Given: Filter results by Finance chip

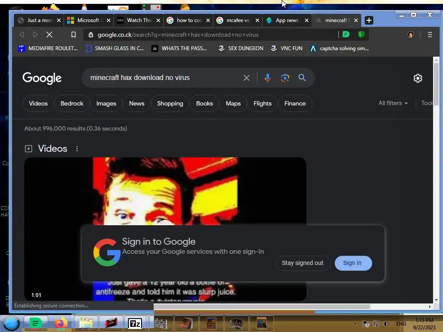Looking at the screenshot, I should coord(295,104).
